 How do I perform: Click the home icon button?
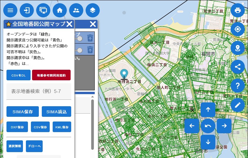[x=60, y=10]
